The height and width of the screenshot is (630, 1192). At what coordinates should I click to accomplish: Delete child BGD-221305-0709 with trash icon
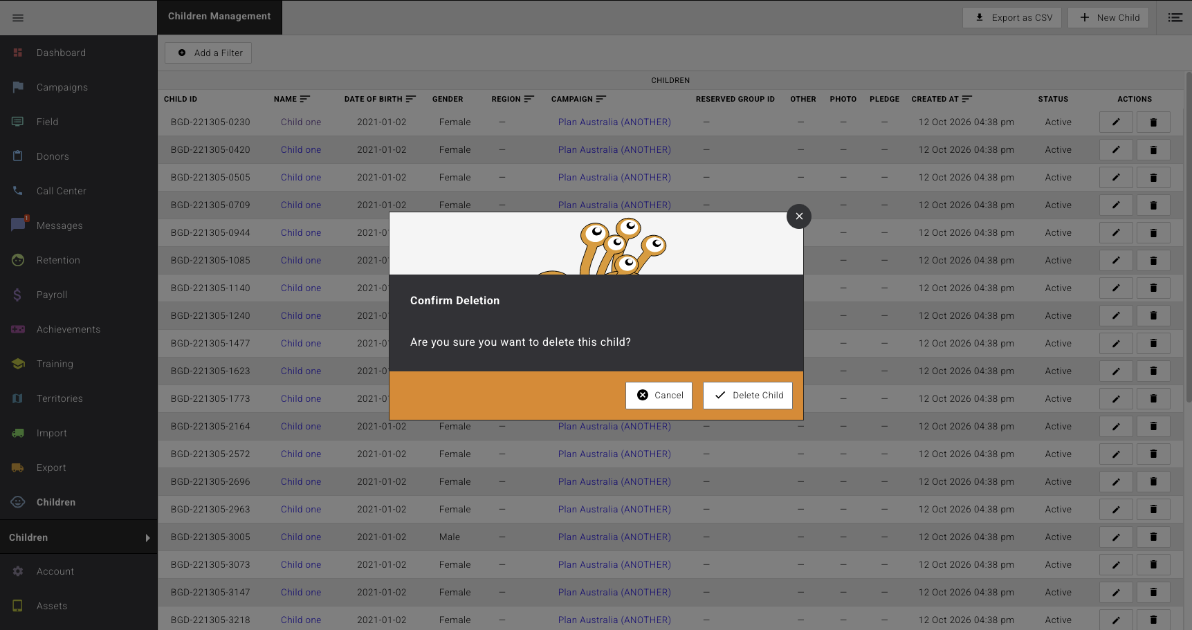[x=1153, y=205]
